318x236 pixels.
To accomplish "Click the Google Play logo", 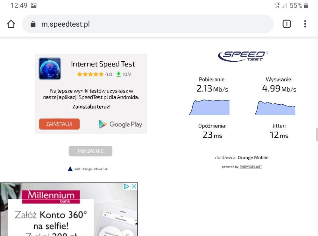I will pyautogui.click(x=120, y=124).
